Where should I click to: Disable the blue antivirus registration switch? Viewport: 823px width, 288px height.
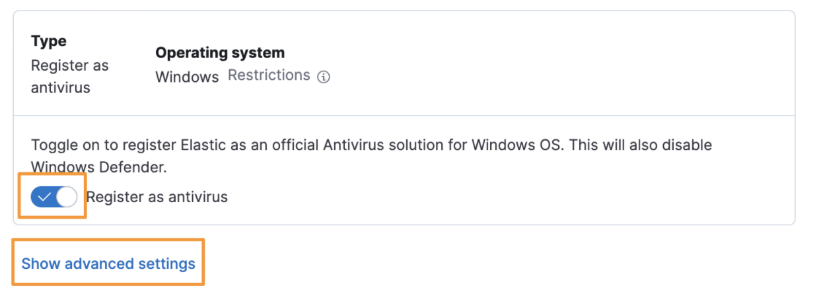pos(54,197)
